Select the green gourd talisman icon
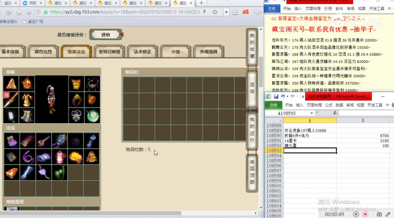Viewport: 394px width, 218px height. tap(59, 173)
